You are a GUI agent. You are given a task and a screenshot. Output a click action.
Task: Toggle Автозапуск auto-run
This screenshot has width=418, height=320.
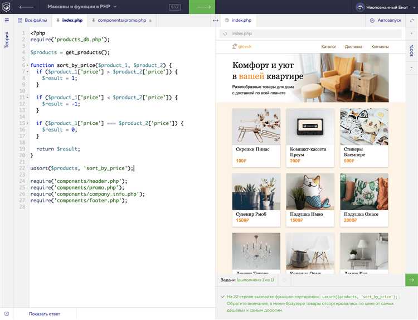point(385,20)
